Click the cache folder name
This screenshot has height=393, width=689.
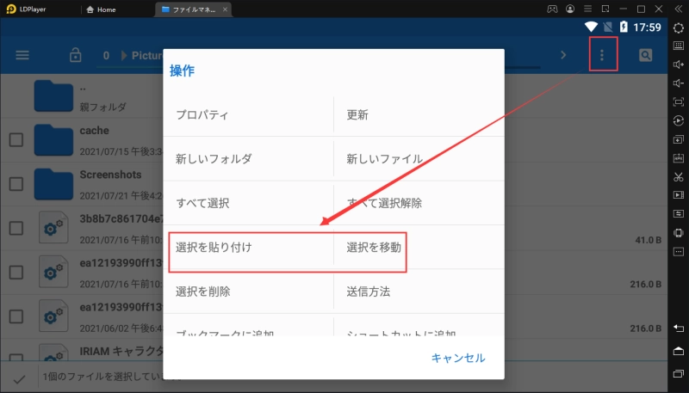[x=94, y=130]
